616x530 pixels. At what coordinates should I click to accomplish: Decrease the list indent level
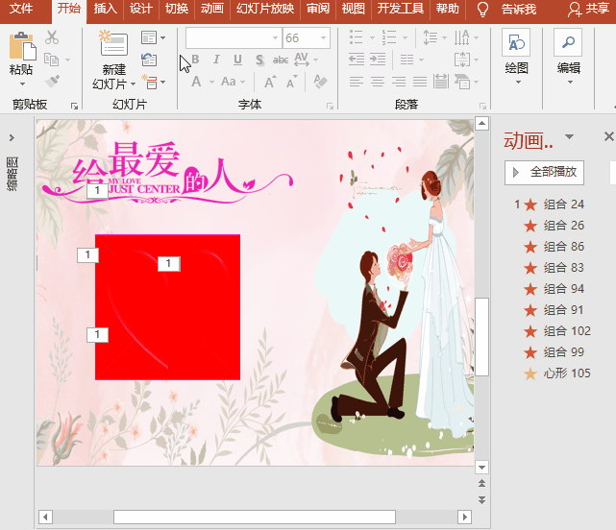click(x=357, y=60)
